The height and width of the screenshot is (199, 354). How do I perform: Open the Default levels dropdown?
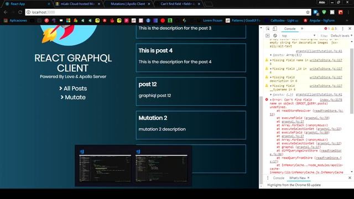point(341,35)
